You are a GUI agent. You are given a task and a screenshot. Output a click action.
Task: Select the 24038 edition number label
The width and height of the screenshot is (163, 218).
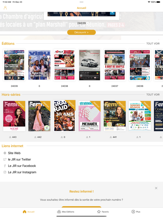coord(65,86)
